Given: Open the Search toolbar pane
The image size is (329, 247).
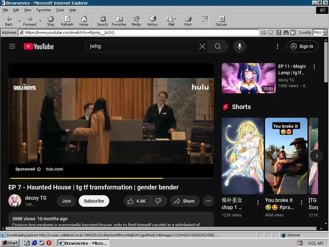Looking at the screenshot, I should click(102, 21).
